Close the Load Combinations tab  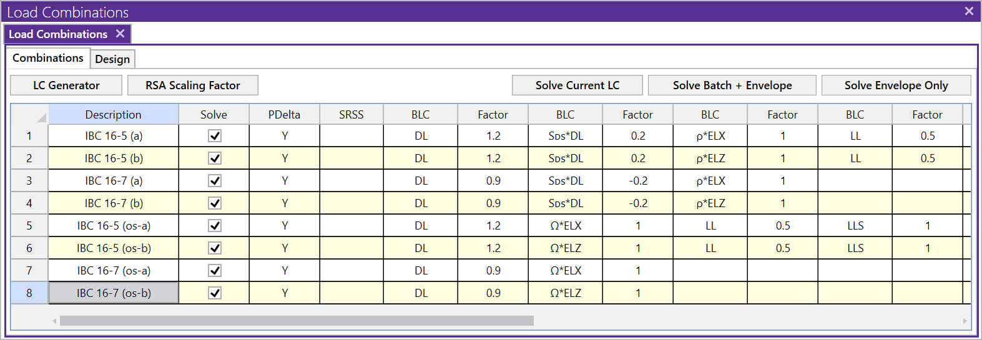[120, 34]
